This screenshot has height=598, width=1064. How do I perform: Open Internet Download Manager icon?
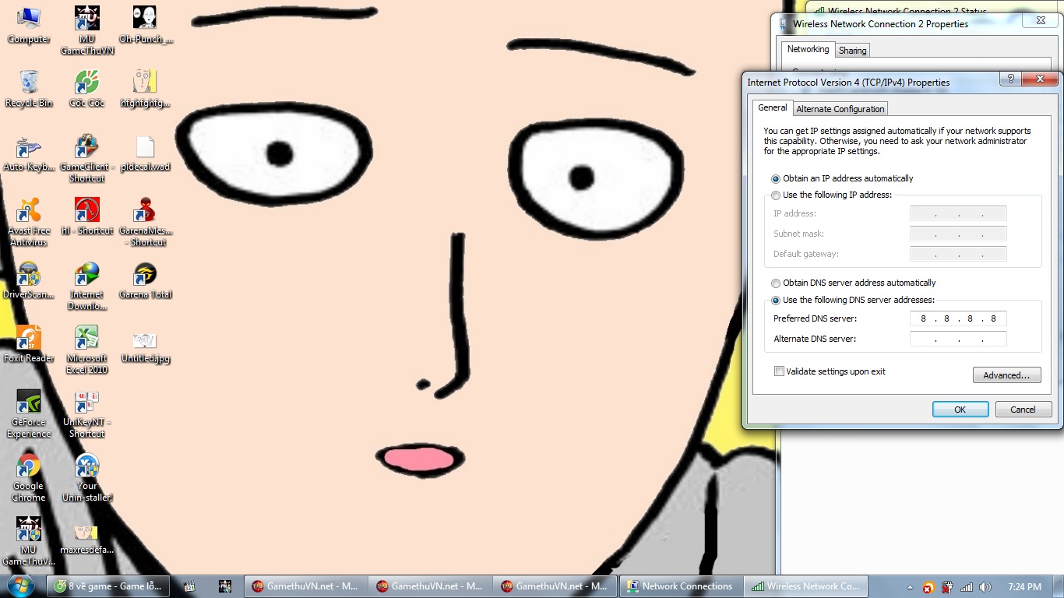pos(86,287)
